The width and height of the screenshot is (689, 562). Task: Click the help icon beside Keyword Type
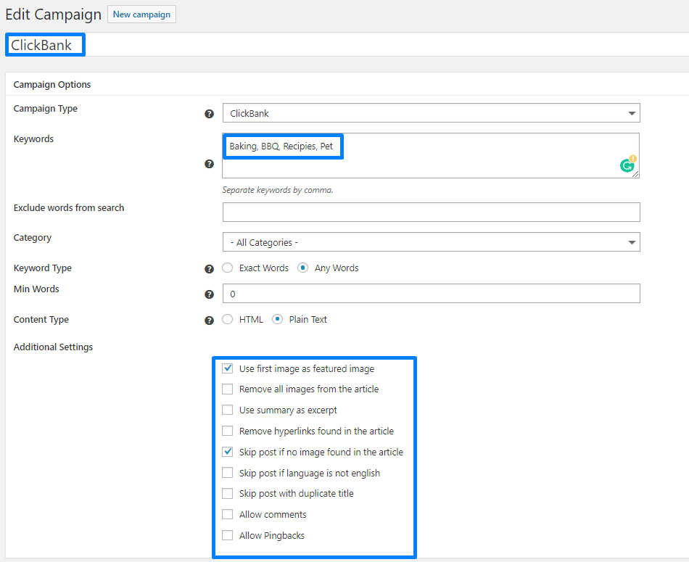(x=209, y=269)
